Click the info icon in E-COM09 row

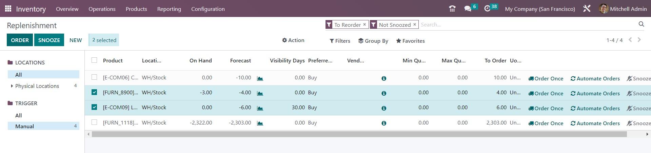384,108
